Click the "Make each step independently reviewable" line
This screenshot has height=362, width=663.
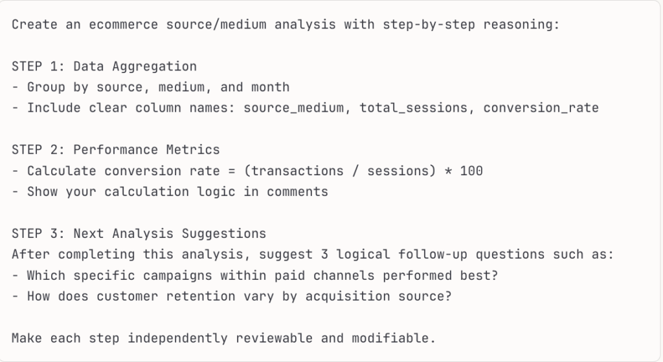223,338
